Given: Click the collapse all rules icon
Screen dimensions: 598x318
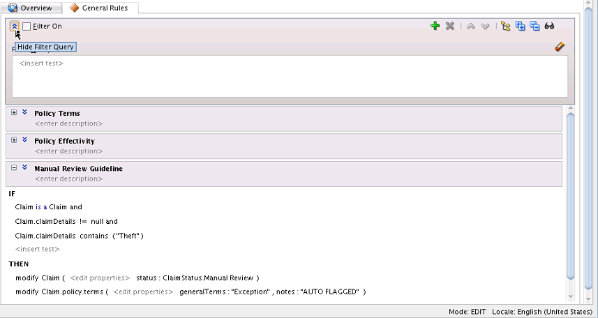Looking at the screenshot, I should point(535,26).
